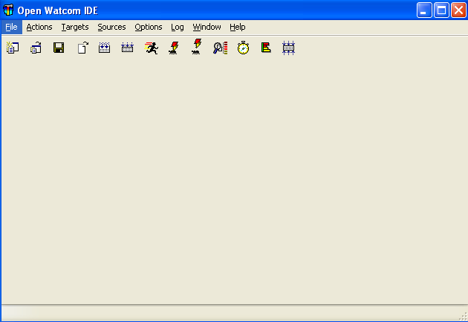Open the Actions menu
The image size is (468, 322).
tap(39, 27)
